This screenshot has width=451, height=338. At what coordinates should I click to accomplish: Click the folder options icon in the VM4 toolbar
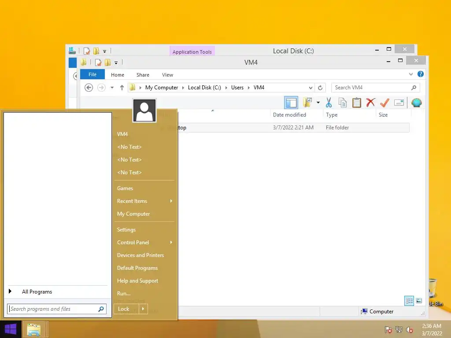point(307,103)
